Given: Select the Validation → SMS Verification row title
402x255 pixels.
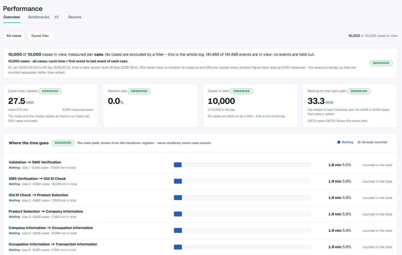Looking at the screenshot, I should tap(35, 162).
